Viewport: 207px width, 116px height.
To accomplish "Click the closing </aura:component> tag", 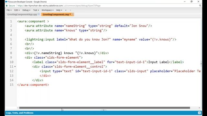I will tap(33, 85).
